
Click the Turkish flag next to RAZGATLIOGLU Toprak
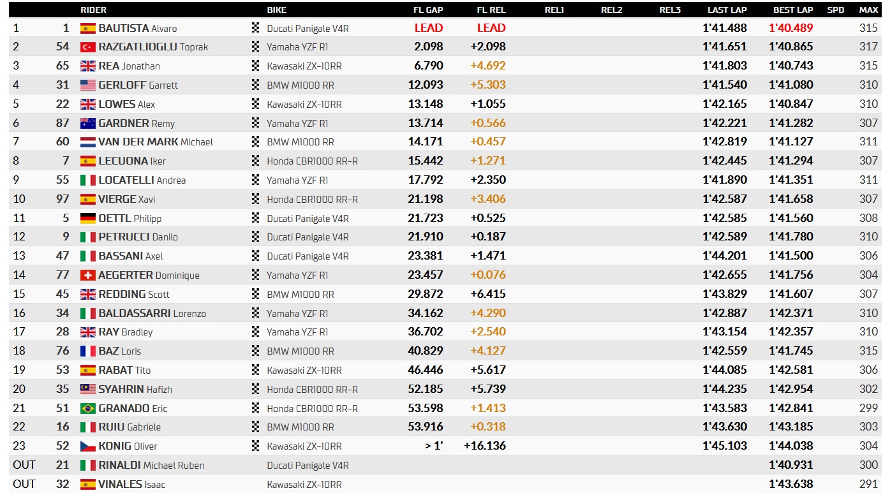pyautogui.click(x=88, y=47)
